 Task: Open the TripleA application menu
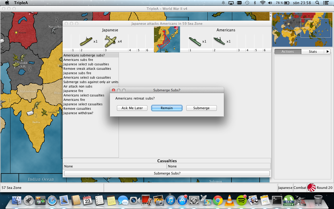tap(21, 3)
